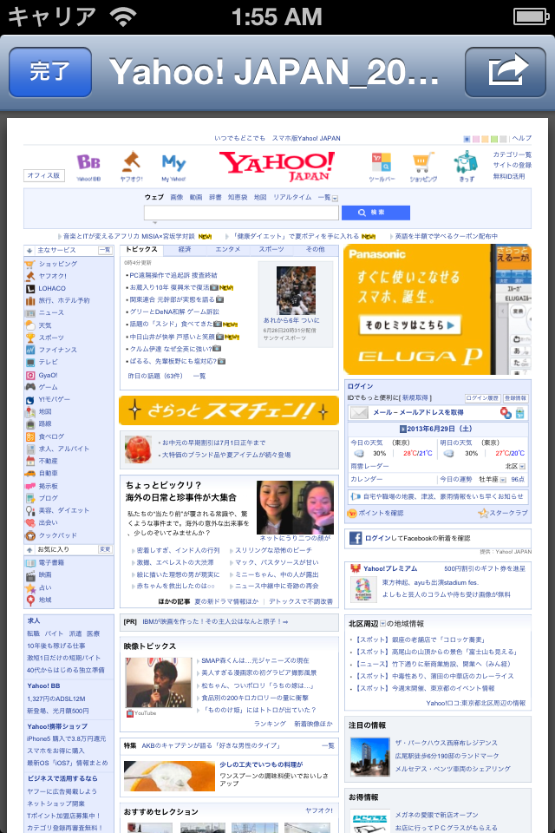Image resolution: width=555 pixels, height=833 pixels.
Task: Open クックパッド icon in sidebar
Action: tap(31, 535)
